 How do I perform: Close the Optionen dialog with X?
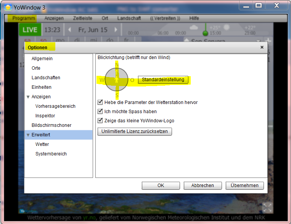click(x=262, y=48)
